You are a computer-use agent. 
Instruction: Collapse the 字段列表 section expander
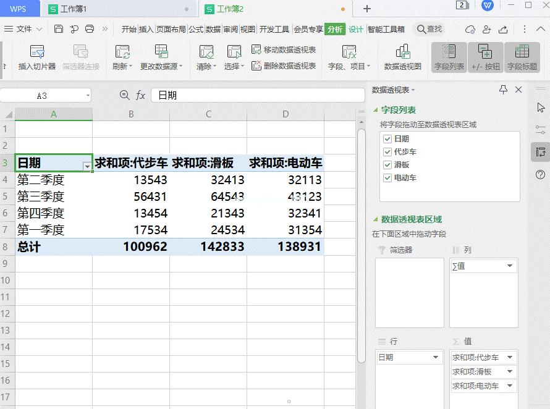[x=375, y=110]
